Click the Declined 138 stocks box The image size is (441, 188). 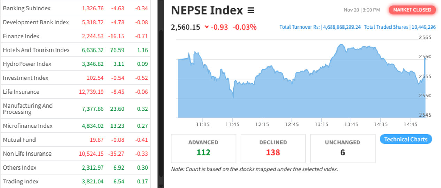click(273, 148)
